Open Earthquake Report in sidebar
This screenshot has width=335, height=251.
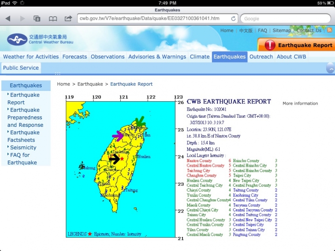[x=23, y=99]
